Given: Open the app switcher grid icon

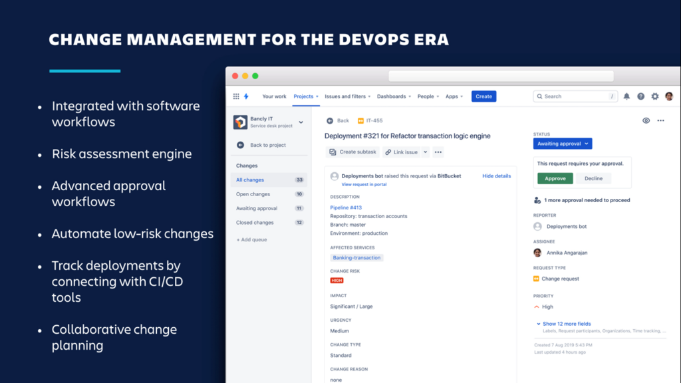Looking at the screenshot, I should click(x=236, y=96).
